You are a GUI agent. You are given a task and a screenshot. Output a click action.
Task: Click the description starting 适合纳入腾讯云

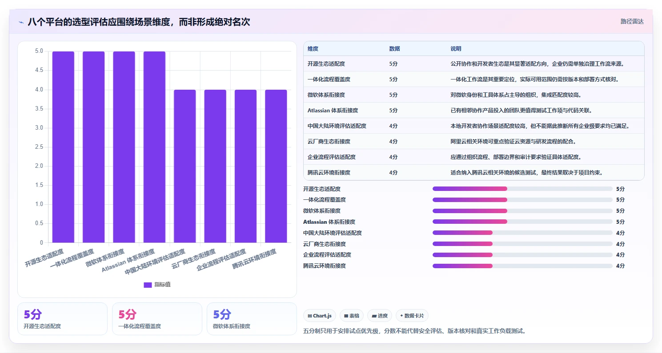coord(526,173)
